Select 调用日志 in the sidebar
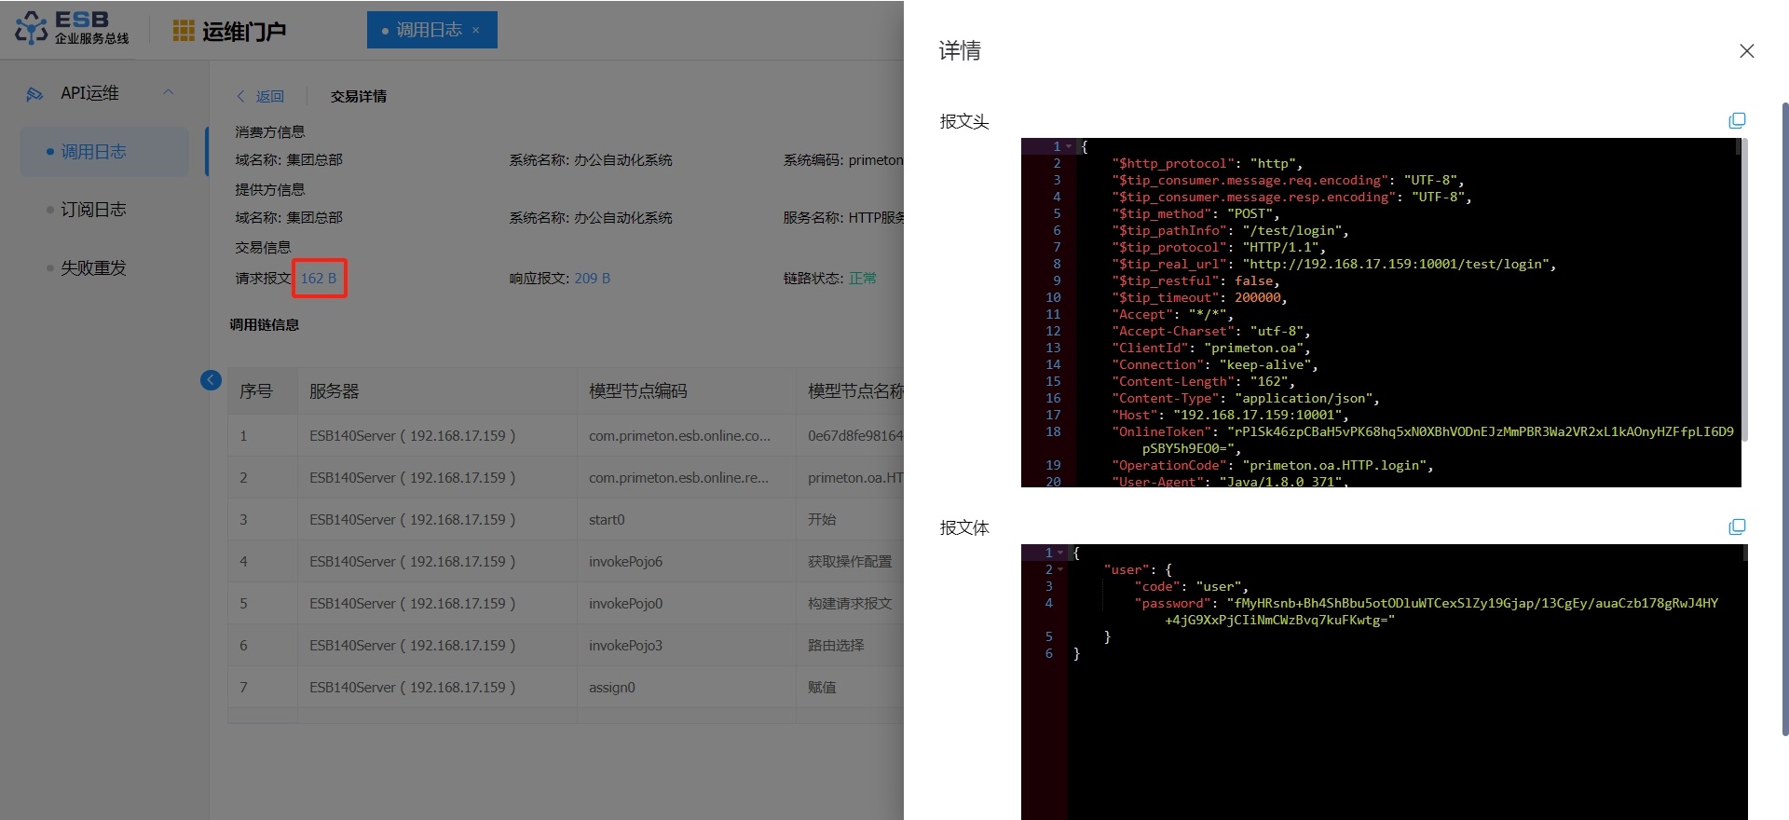This screenshot has width=1789, height=820. (93, 152)
